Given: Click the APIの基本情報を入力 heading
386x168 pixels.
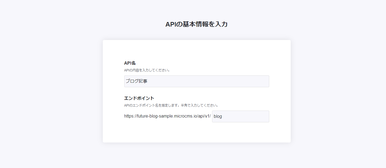Looking at the screenshot, I should 196,24.
